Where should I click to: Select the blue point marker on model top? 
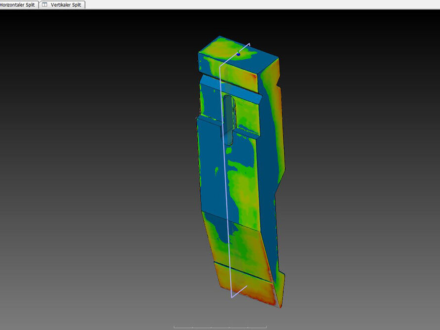[x=238, y=54]
